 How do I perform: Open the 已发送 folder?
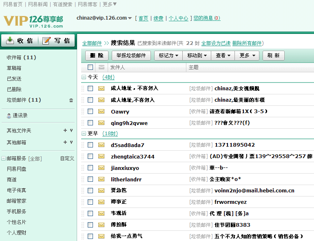tap(14, 79)
